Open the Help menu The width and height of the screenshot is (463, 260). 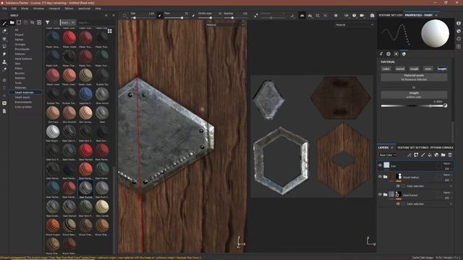(98, 9)
